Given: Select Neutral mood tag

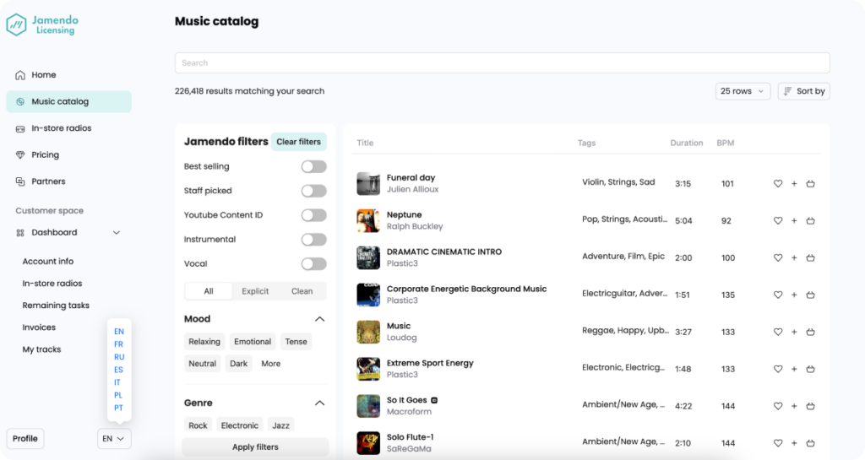Looking at the screenshot, I should pyautogui.click(x=203, y=364).
